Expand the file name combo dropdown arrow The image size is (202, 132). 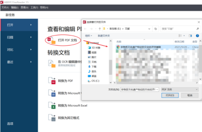pos(157,89)
